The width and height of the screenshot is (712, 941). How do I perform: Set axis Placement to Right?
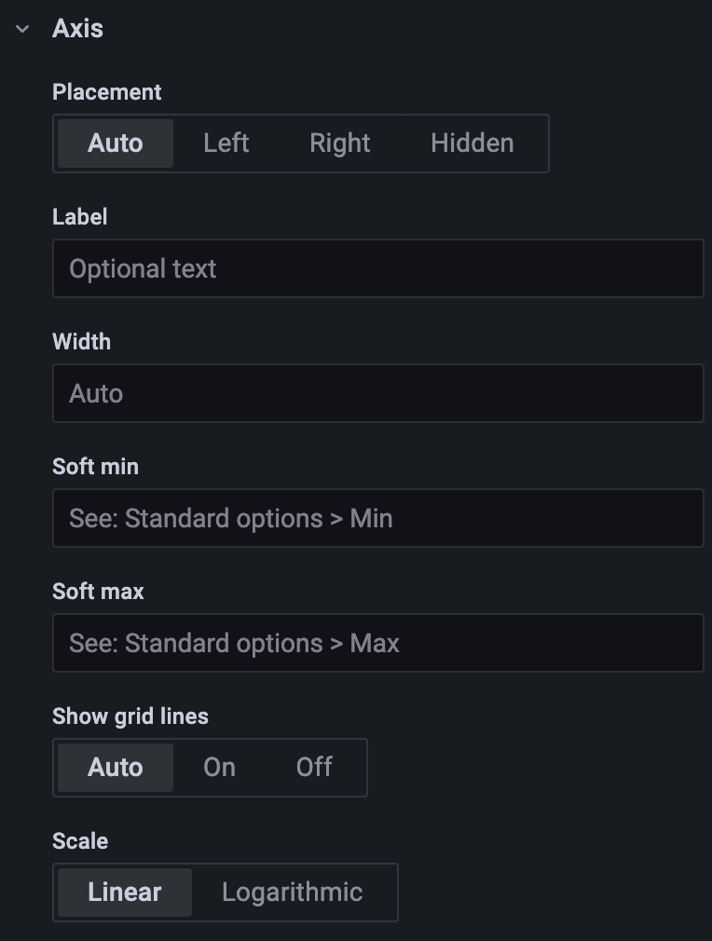coord(340,143)
